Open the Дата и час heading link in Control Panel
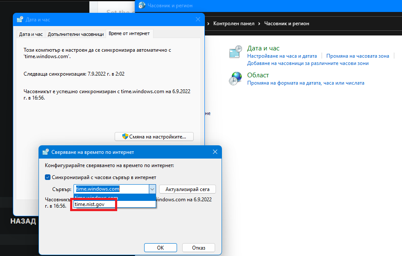The image size is (402, 256). click(x=263, y=48)
